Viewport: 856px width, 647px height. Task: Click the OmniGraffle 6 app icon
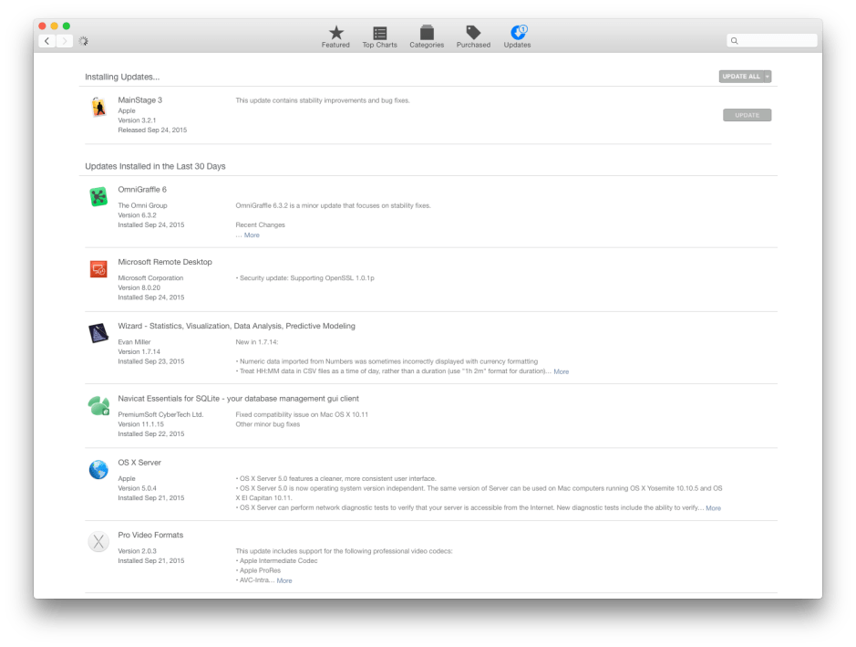tap(98, 197)
